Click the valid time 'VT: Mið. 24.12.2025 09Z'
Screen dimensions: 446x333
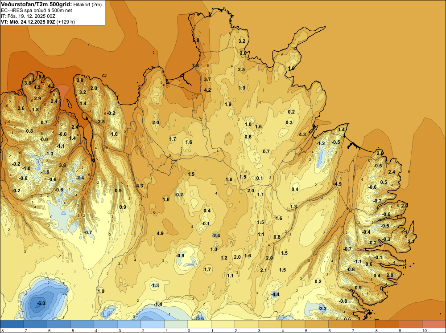pyautogui.click(x=28, y=22)
